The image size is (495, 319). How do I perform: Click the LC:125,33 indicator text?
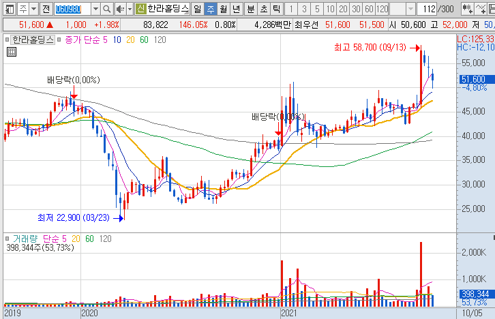[475, 39]
